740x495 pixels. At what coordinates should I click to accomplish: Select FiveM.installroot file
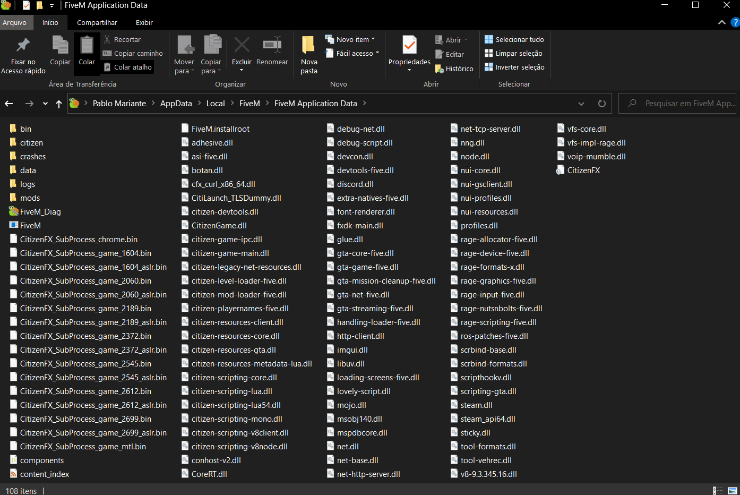(215, 129)
